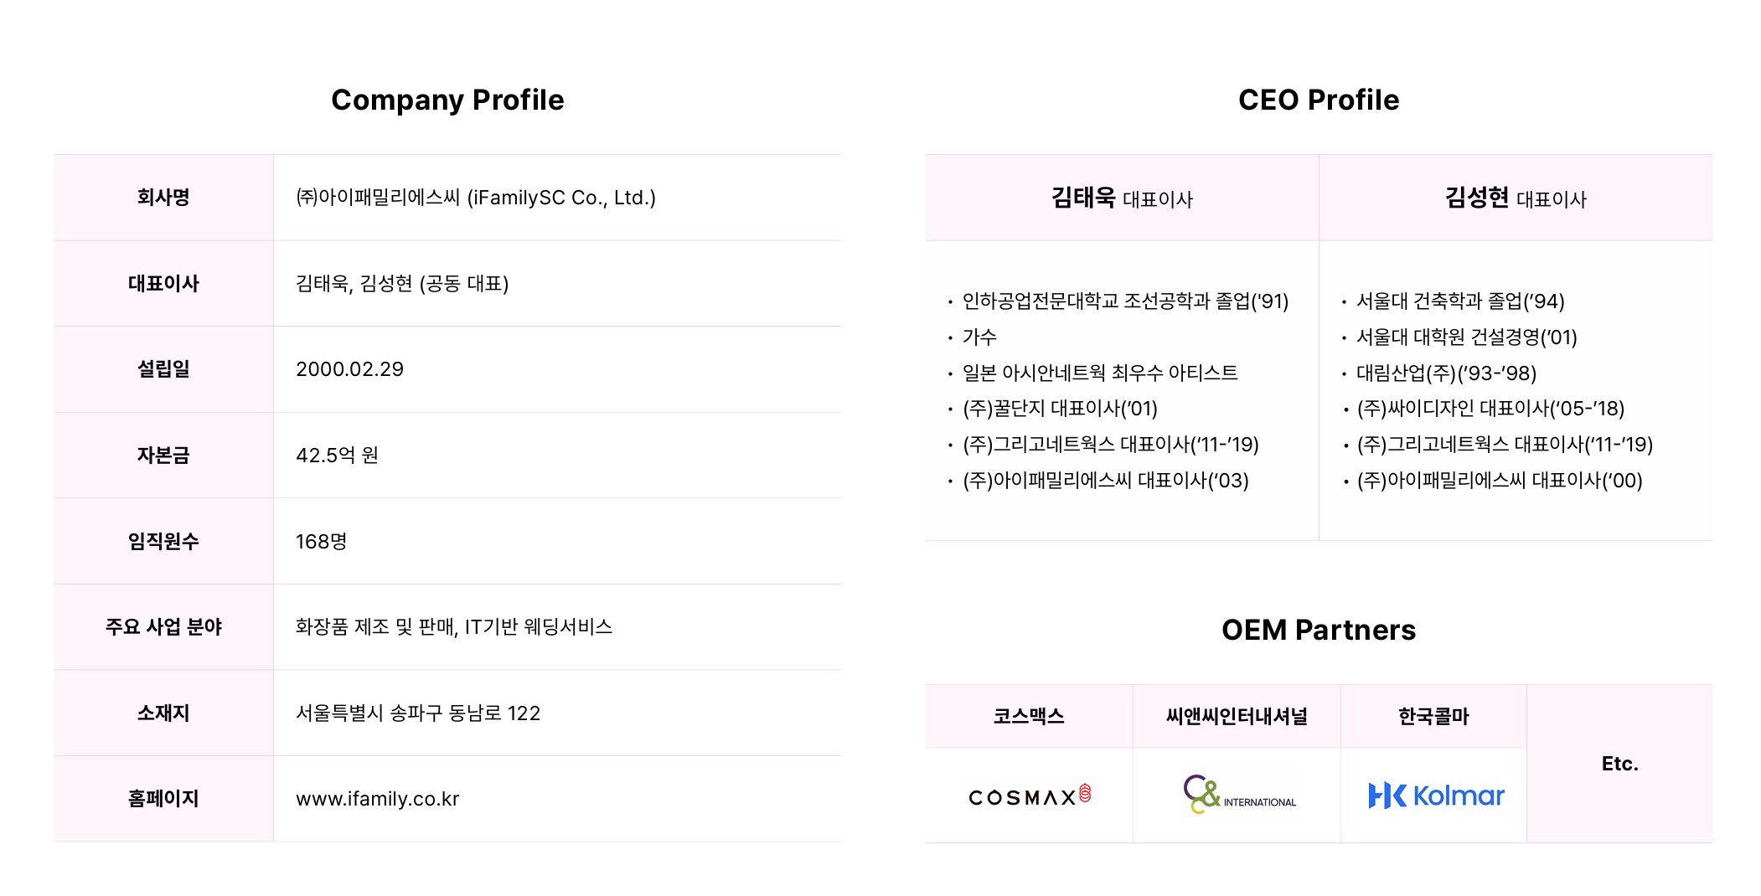Image resolution: width=1761 pixels, height=896 pixels.
Task: Click the COSMAX logo
Action: (x=1030, y=796)
